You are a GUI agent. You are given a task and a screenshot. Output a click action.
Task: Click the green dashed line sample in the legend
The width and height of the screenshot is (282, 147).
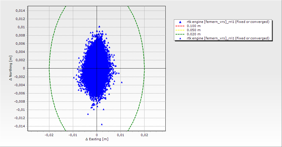(180, 34)
